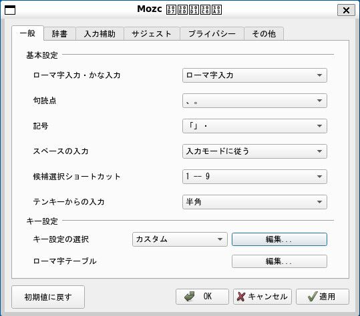Click 編集 button for キー設定の選択
The height and width of the screenshot is (316, 360).
click(279, 239)
